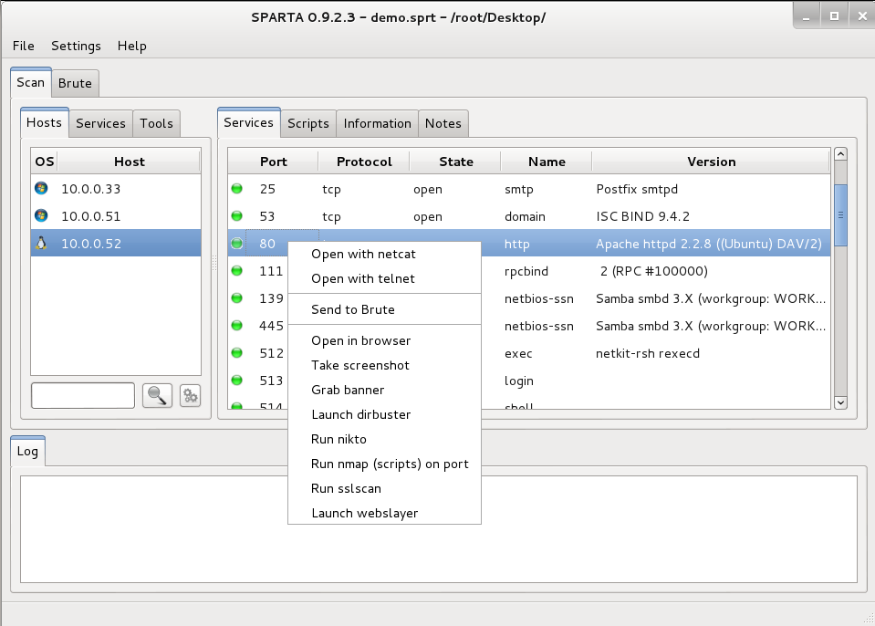Image resolution: width=875 pixels, height=626 pixels.
Task: Click the magnifier search icon below the host list
Action: 157,394
